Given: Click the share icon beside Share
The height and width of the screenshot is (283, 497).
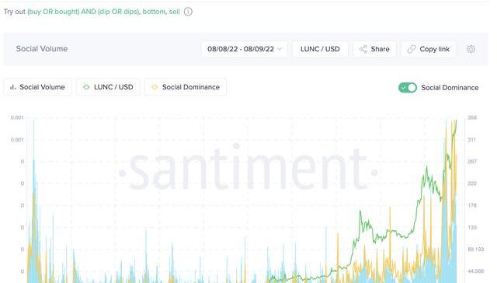Looking at the screenshot, I should coord(363,49).
